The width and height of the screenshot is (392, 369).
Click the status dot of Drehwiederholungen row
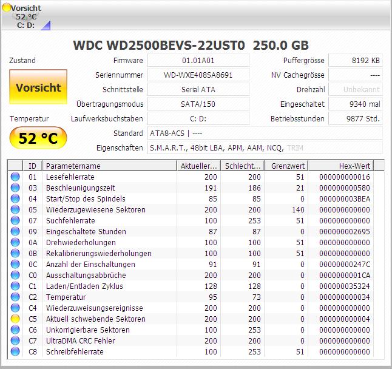click(15, 242)
